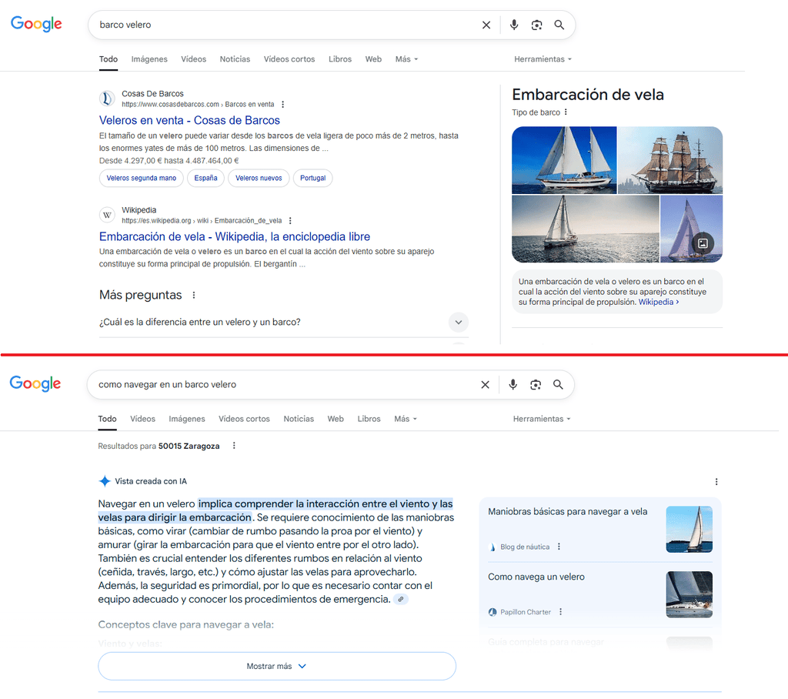Open thumbnail for 'Maniobras básicas' source

coord(689,530)
